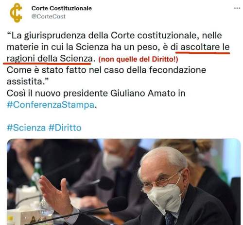Enlarge the attached press conference photo
243x225 pixels.
(x=124, y=182)
